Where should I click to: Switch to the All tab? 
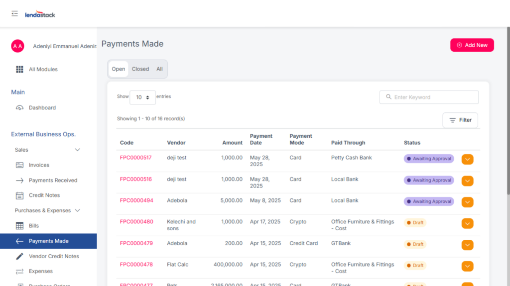click(159, 69)
